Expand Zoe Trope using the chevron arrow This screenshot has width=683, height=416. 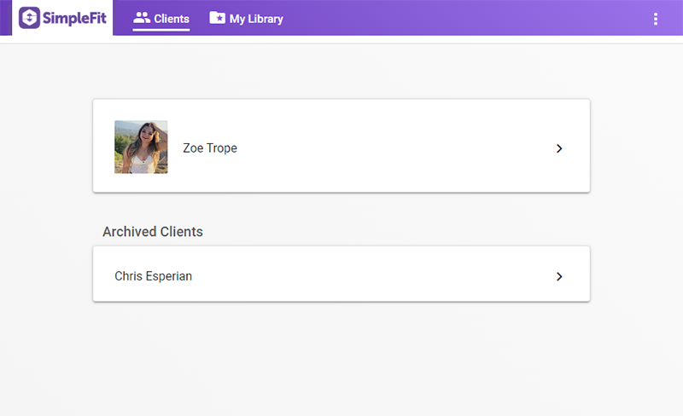[x=559, y=148]
